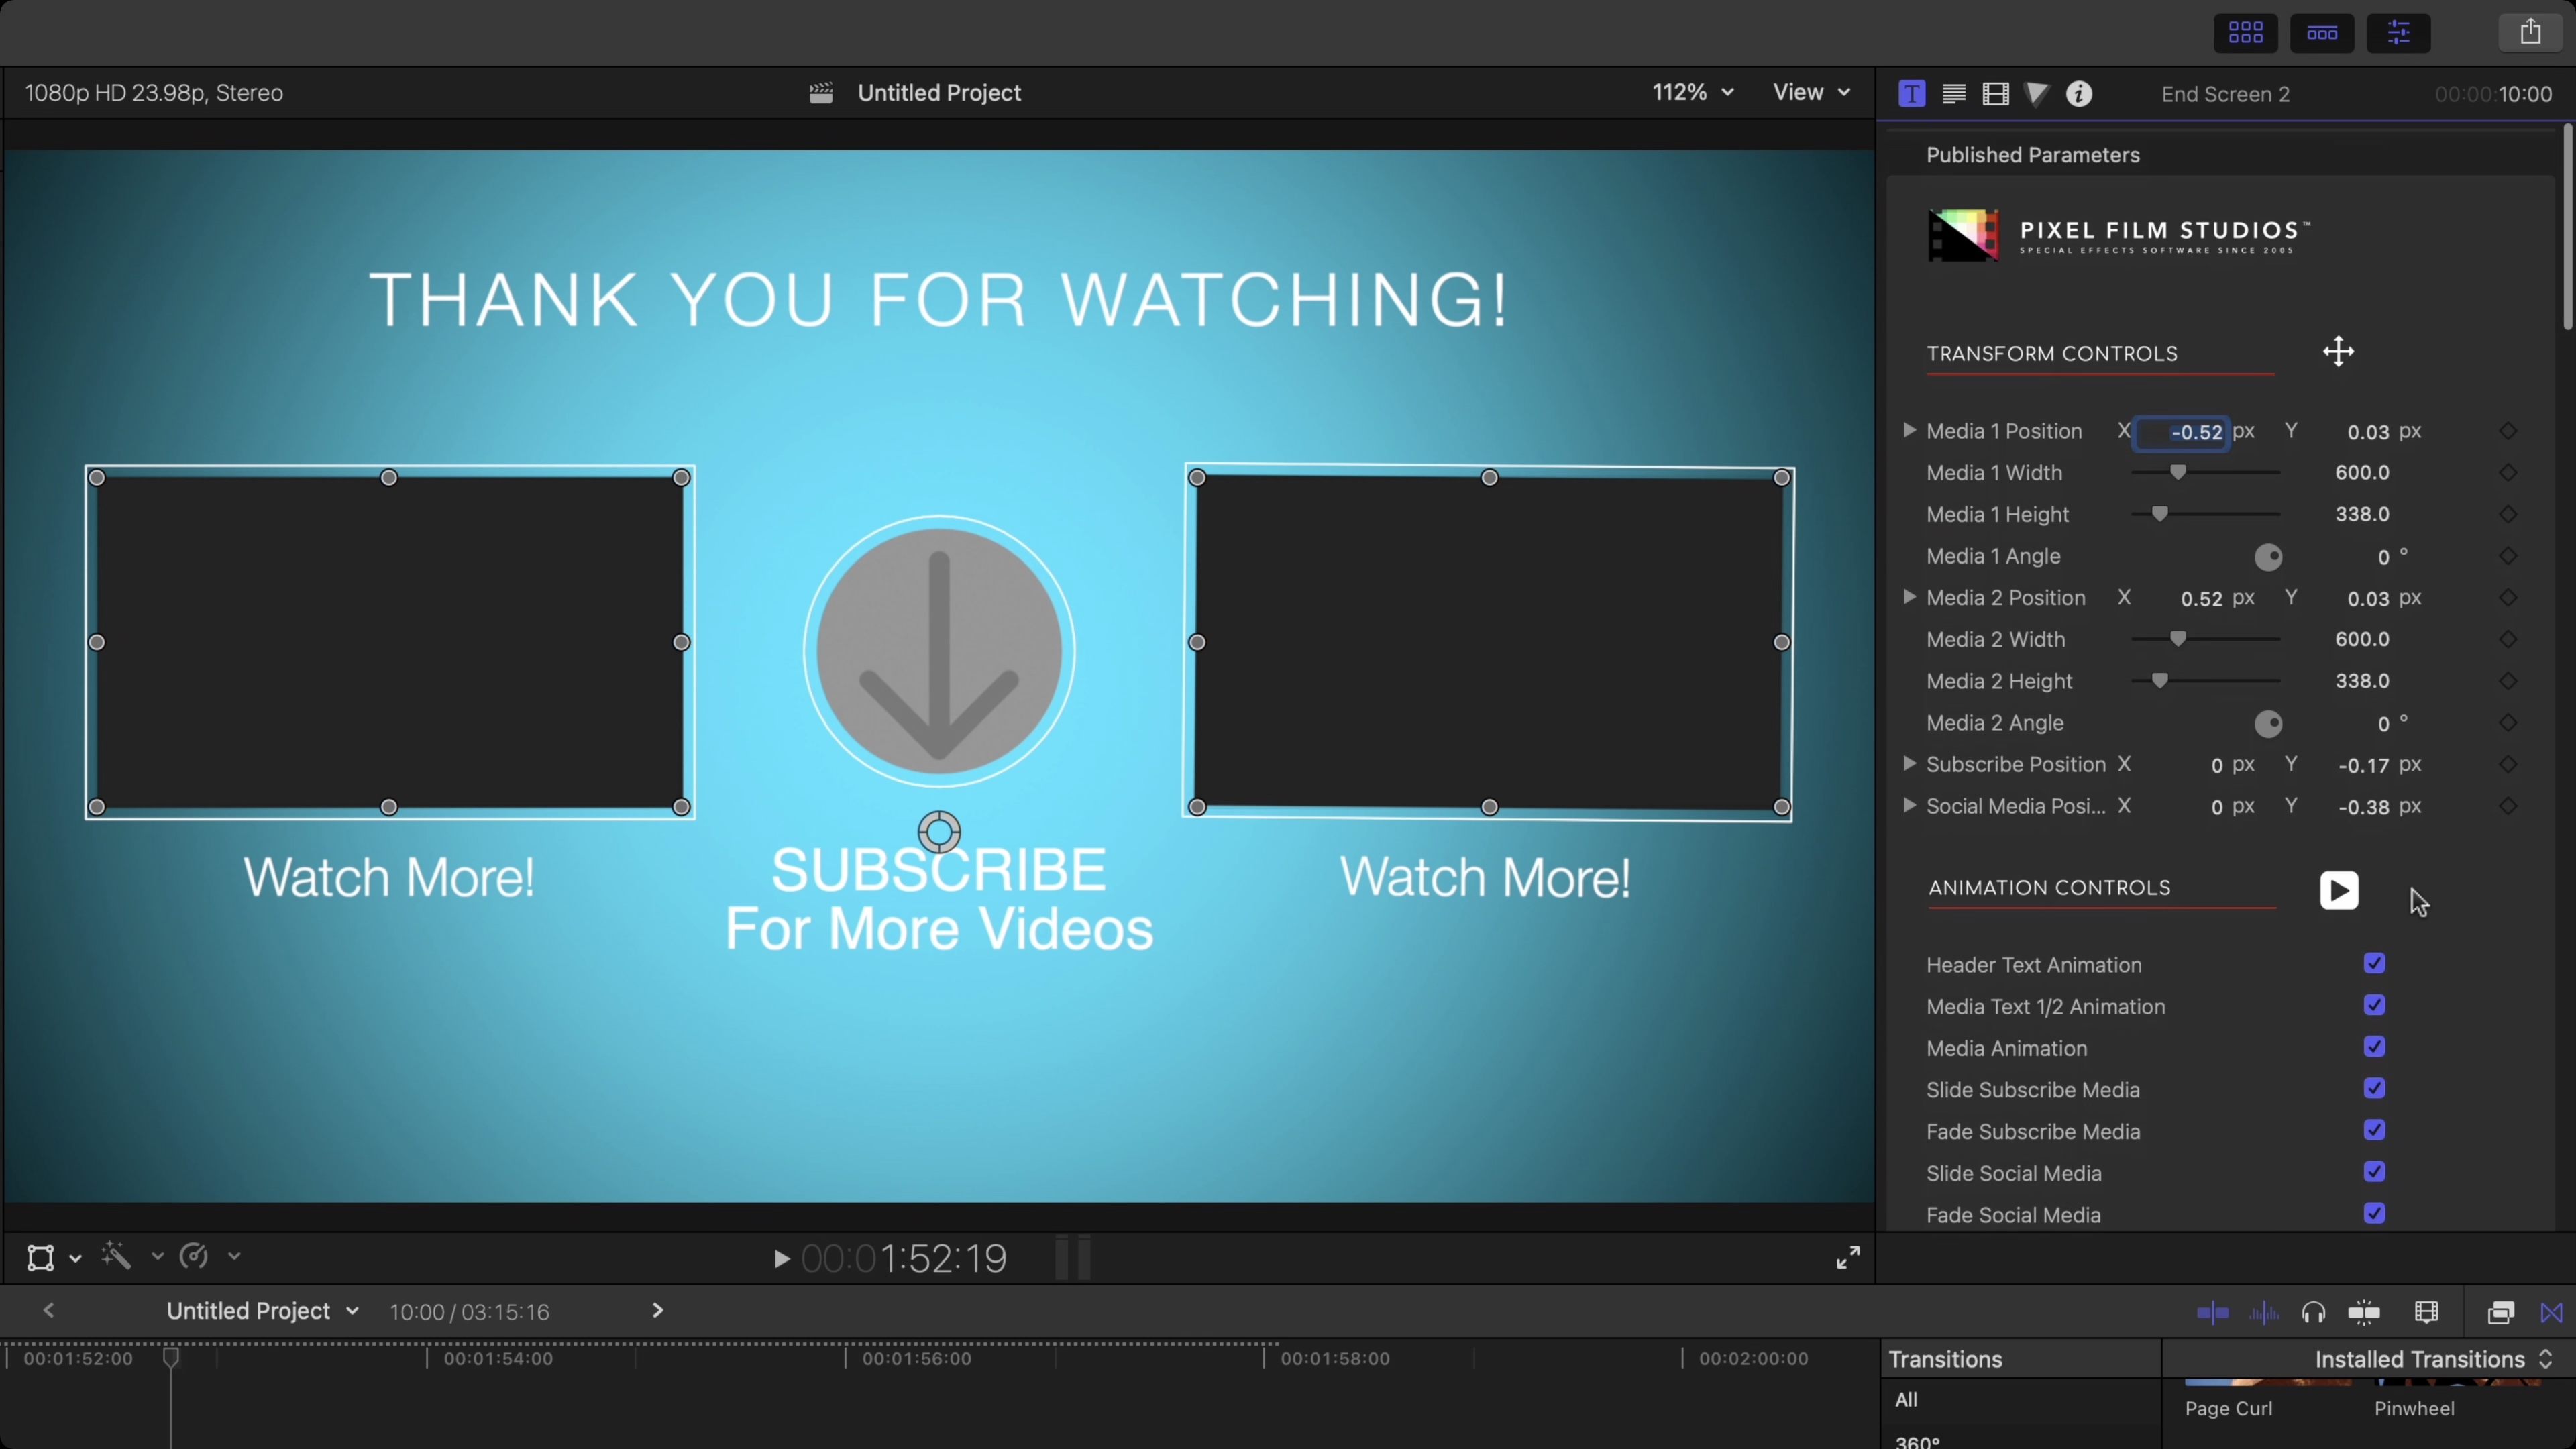Click the viewer fullscreen arrows icon
Image resolution: width=2576 pixels, height=1449 pixels.
coord(1848,1257)
